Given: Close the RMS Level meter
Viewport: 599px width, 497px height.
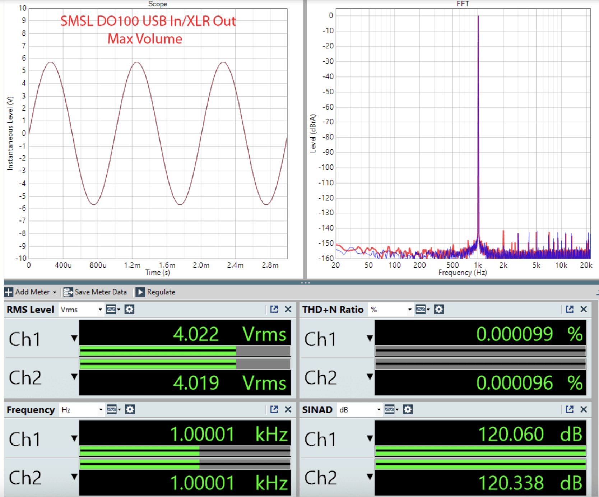Looking at the screenshot, I should [x=288, y=309].
